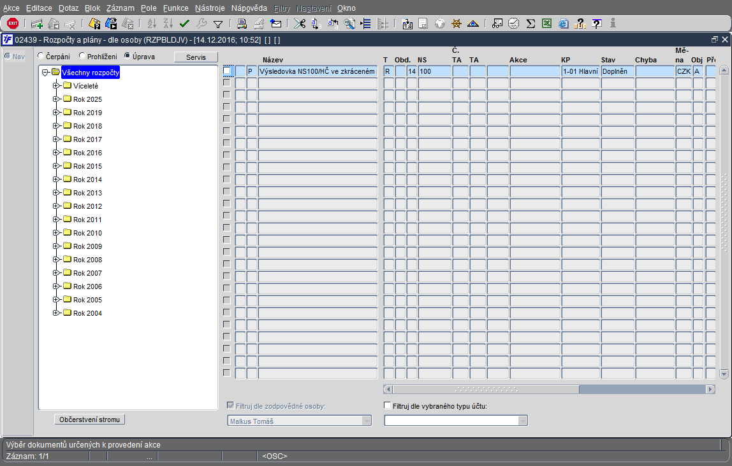Click the green checkmark save icon

[x=184, y=24]
